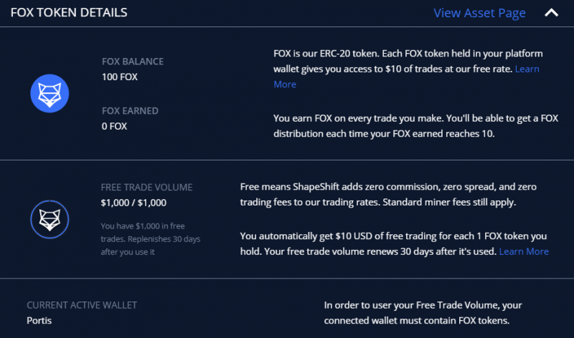Click the FOX BALANCE label
Viewport: 574px width, 338px height.
pyautogui.click(x=133, y=62)
